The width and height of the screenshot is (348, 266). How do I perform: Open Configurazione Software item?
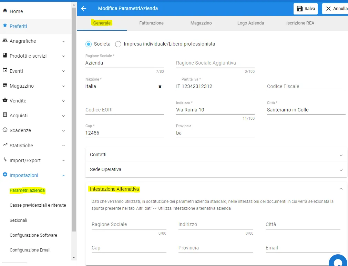tap(33, 235)
